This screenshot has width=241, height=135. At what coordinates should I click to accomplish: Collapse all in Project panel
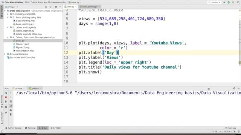[50, 7]
